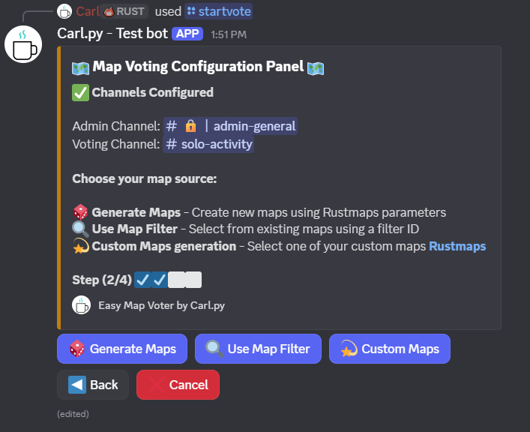Image resolution: width=530 pixels, height=432 pixels.
Task: Click the shooting star emoji beside Custom Maps generation
Action: [80, 246]
